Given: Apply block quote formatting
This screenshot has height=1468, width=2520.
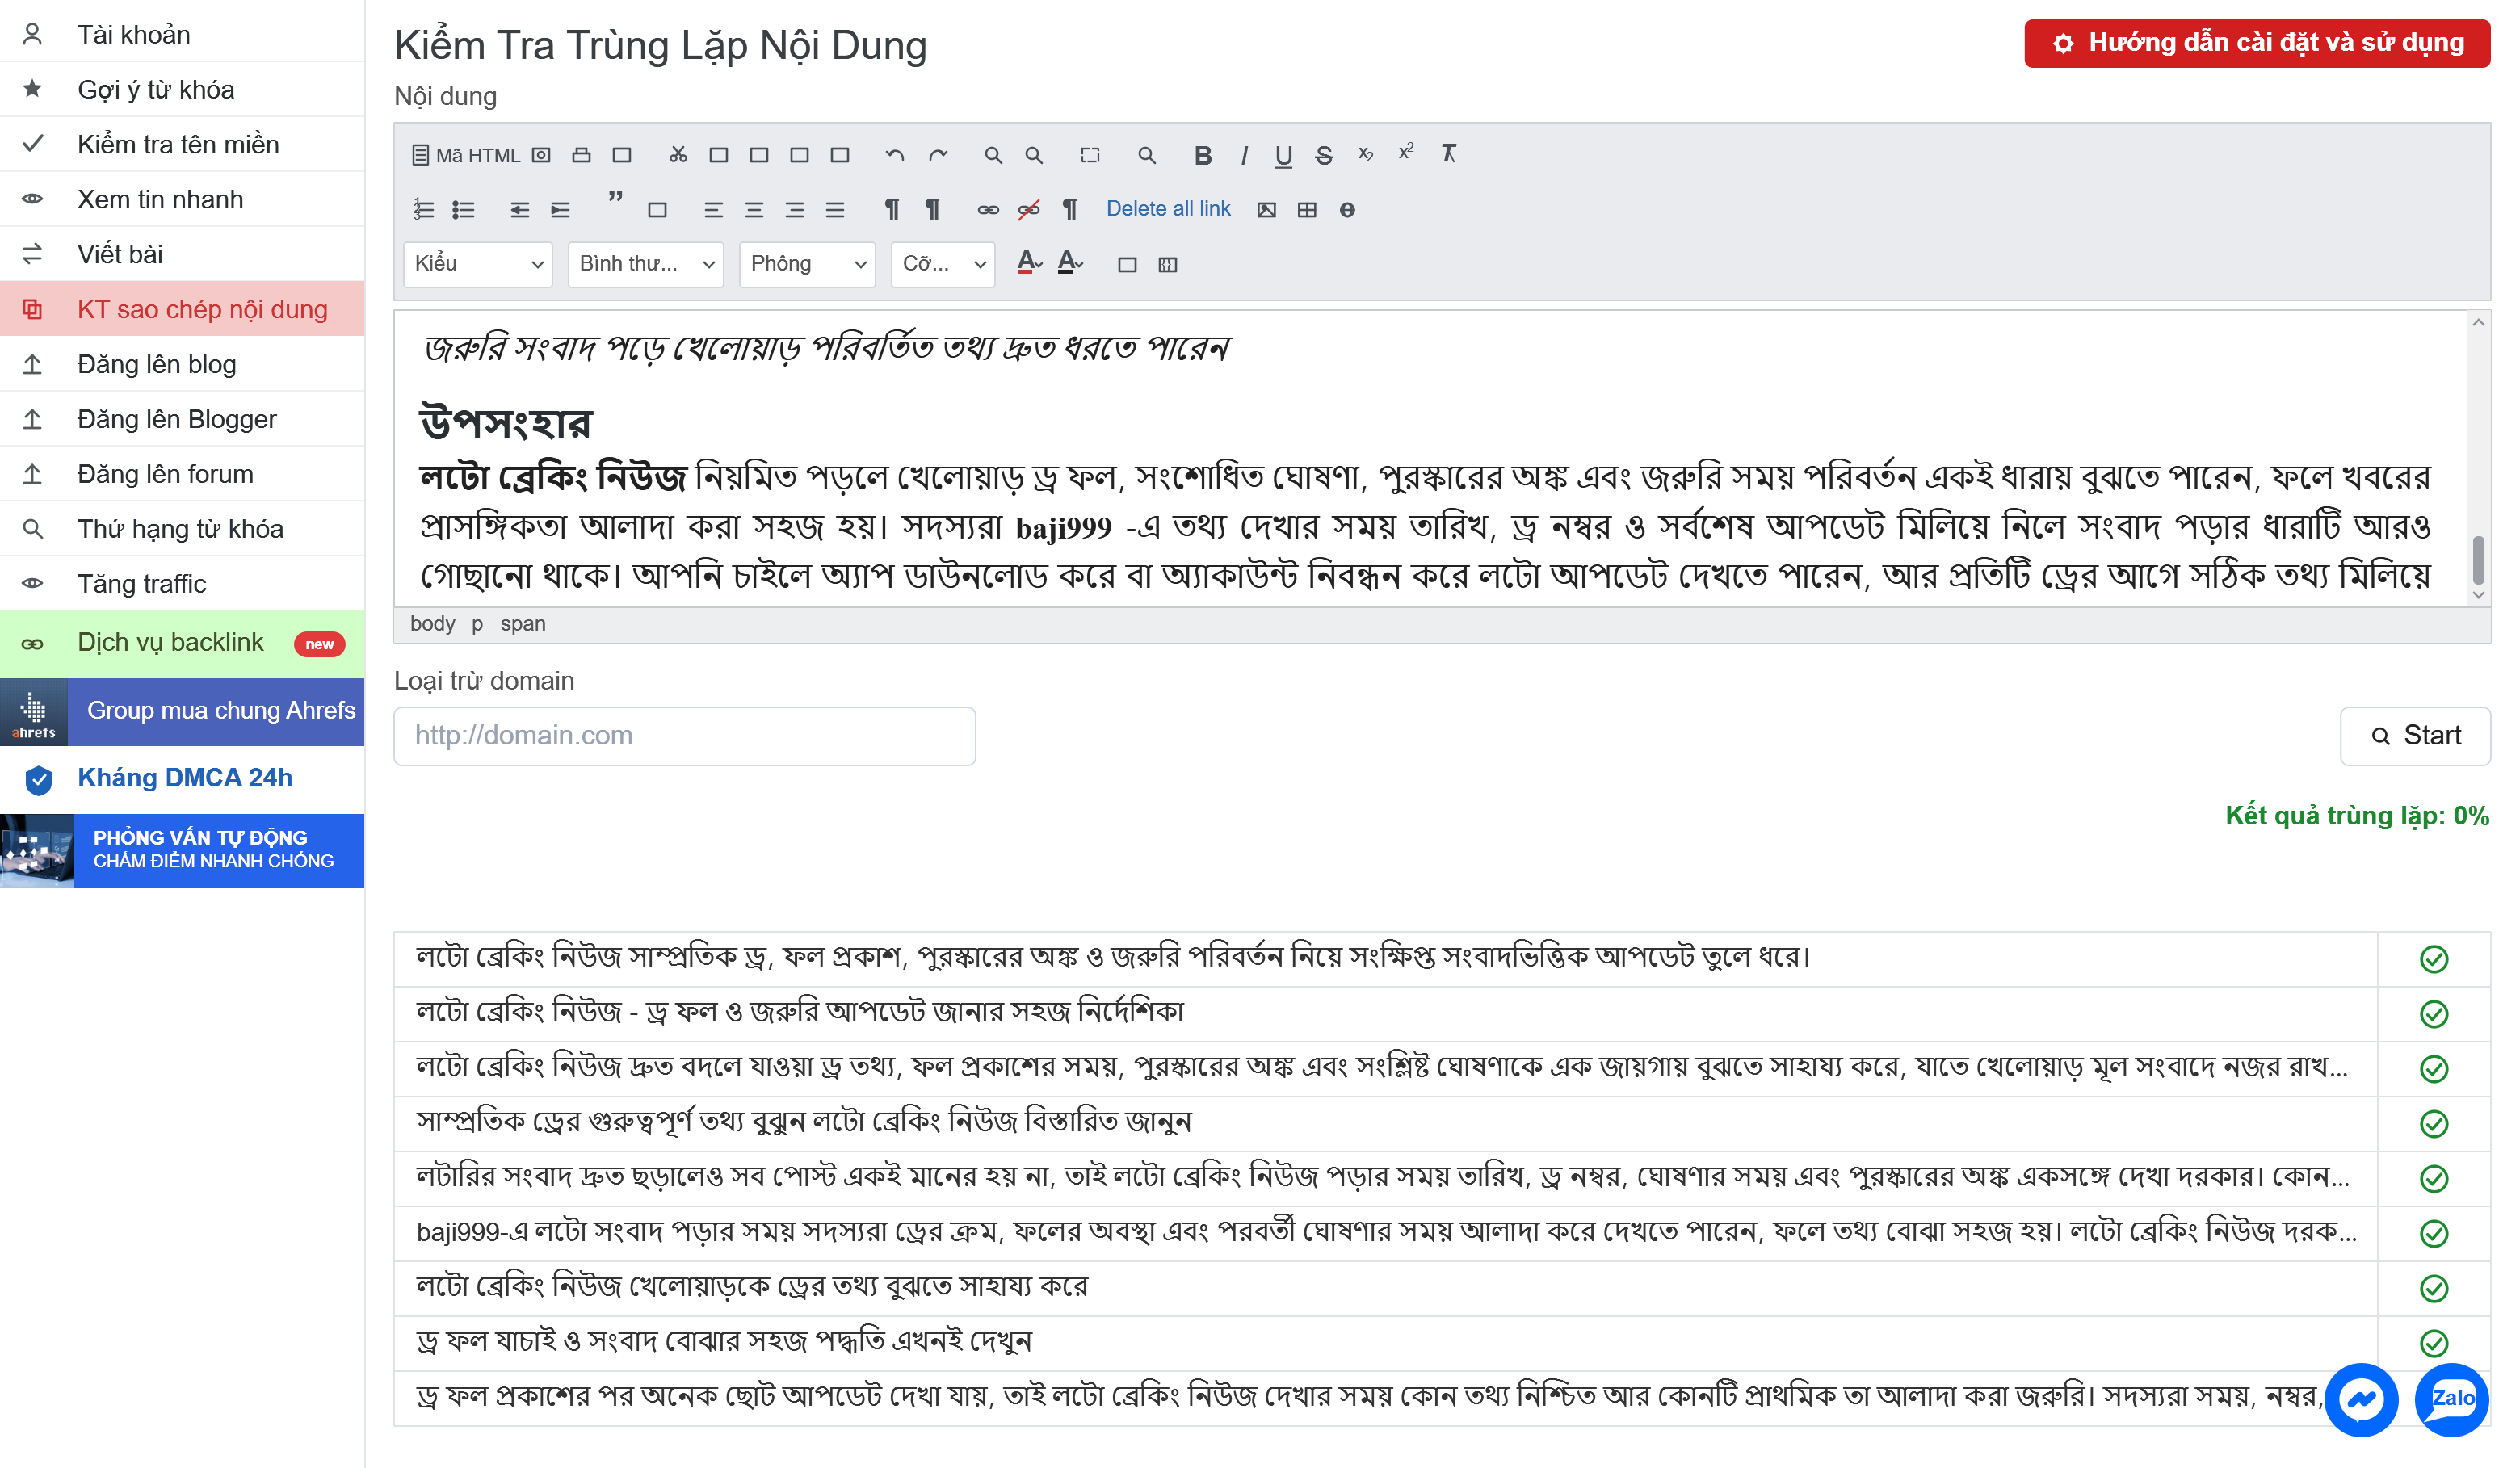Looking at the screenshot, I should click(615, 198).
